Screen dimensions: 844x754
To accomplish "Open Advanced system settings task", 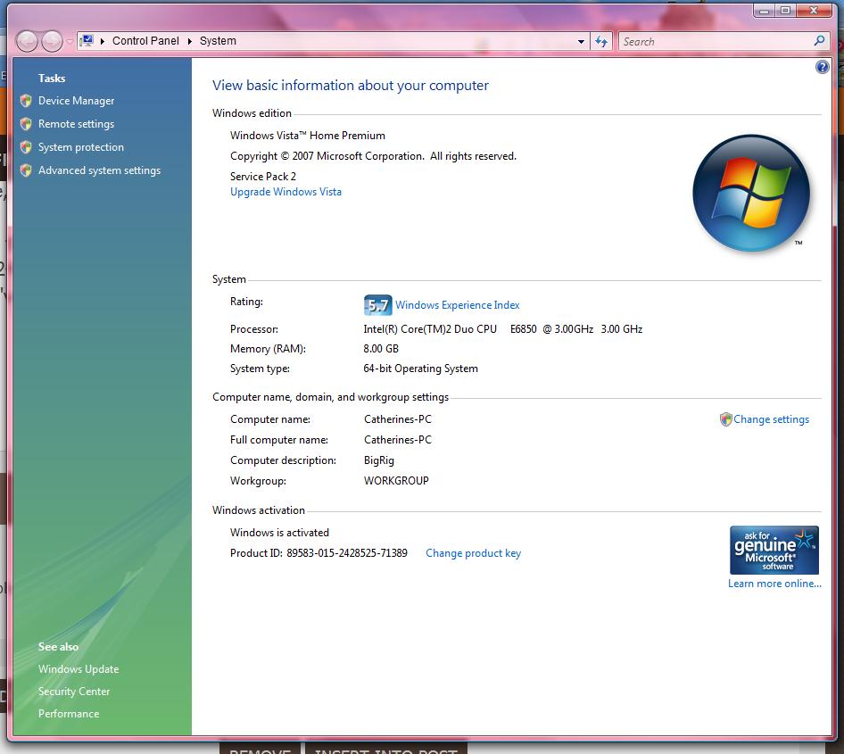I will 99,170.
